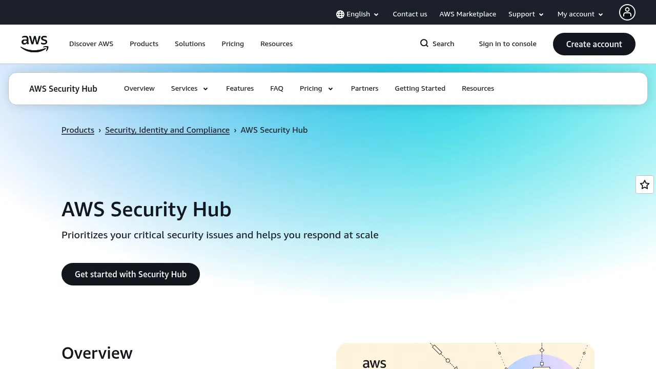This screenshot has height=369, width=656.
Task: Open Pricing in the main navigation
Action: click(x=233, y=44)
